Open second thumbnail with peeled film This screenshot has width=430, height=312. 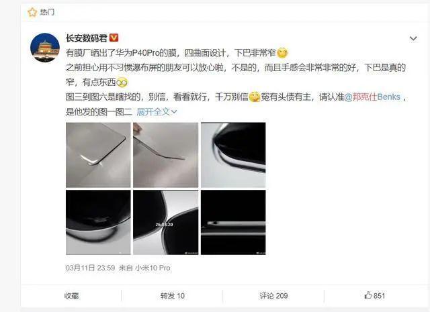(166, 155)
